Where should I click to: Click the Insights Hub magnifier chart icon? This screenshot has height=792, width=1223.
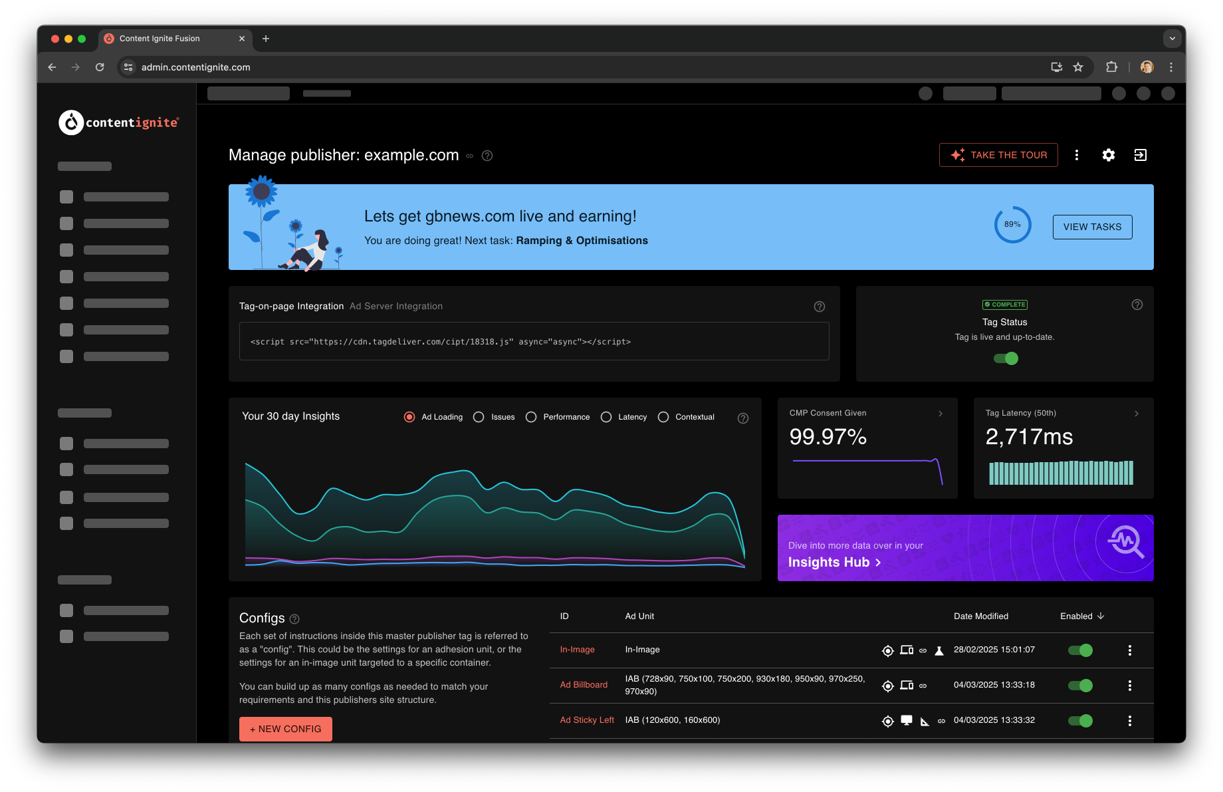pyautogui.click(x=1125, y=541)
